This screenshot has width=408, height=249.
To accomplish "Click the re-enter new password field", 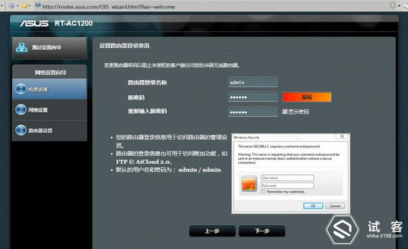I will click(x=253, y=112).
